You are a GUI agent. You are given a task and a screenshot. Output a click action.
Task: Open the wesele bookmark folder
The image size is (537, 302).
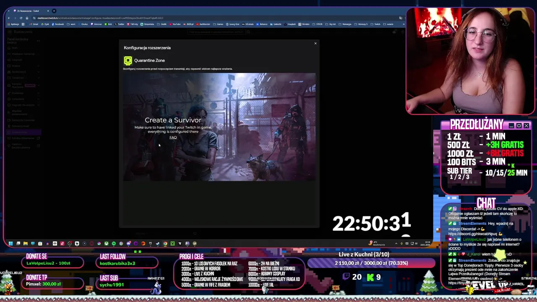[x=388, y=24]
